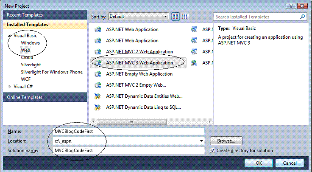Click the Dynamic Data Linq to SQL icon
312x172 pixels.
pos(97,107)
